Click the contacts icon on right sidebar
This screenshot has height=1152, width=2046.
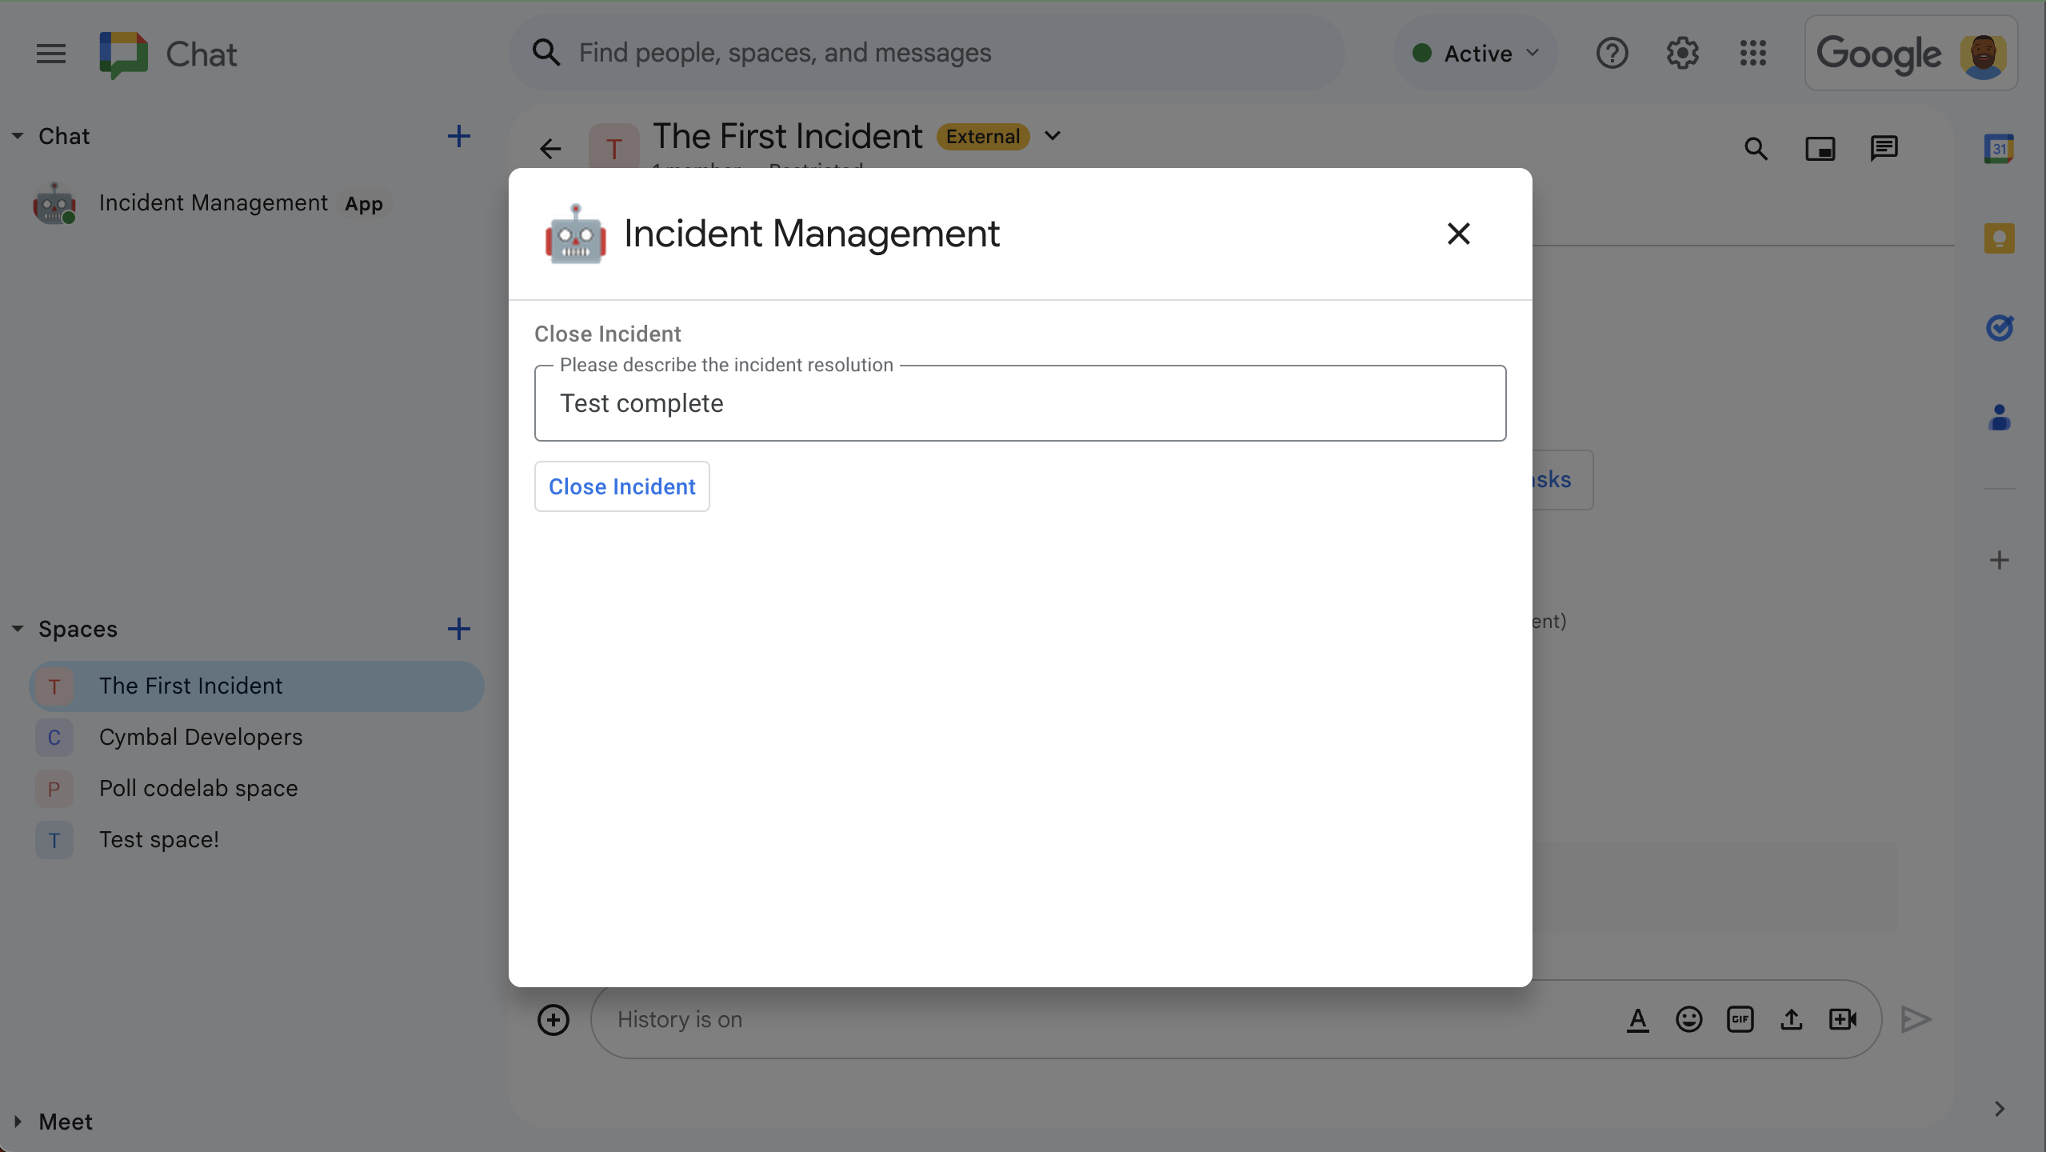pos(1998,414)
